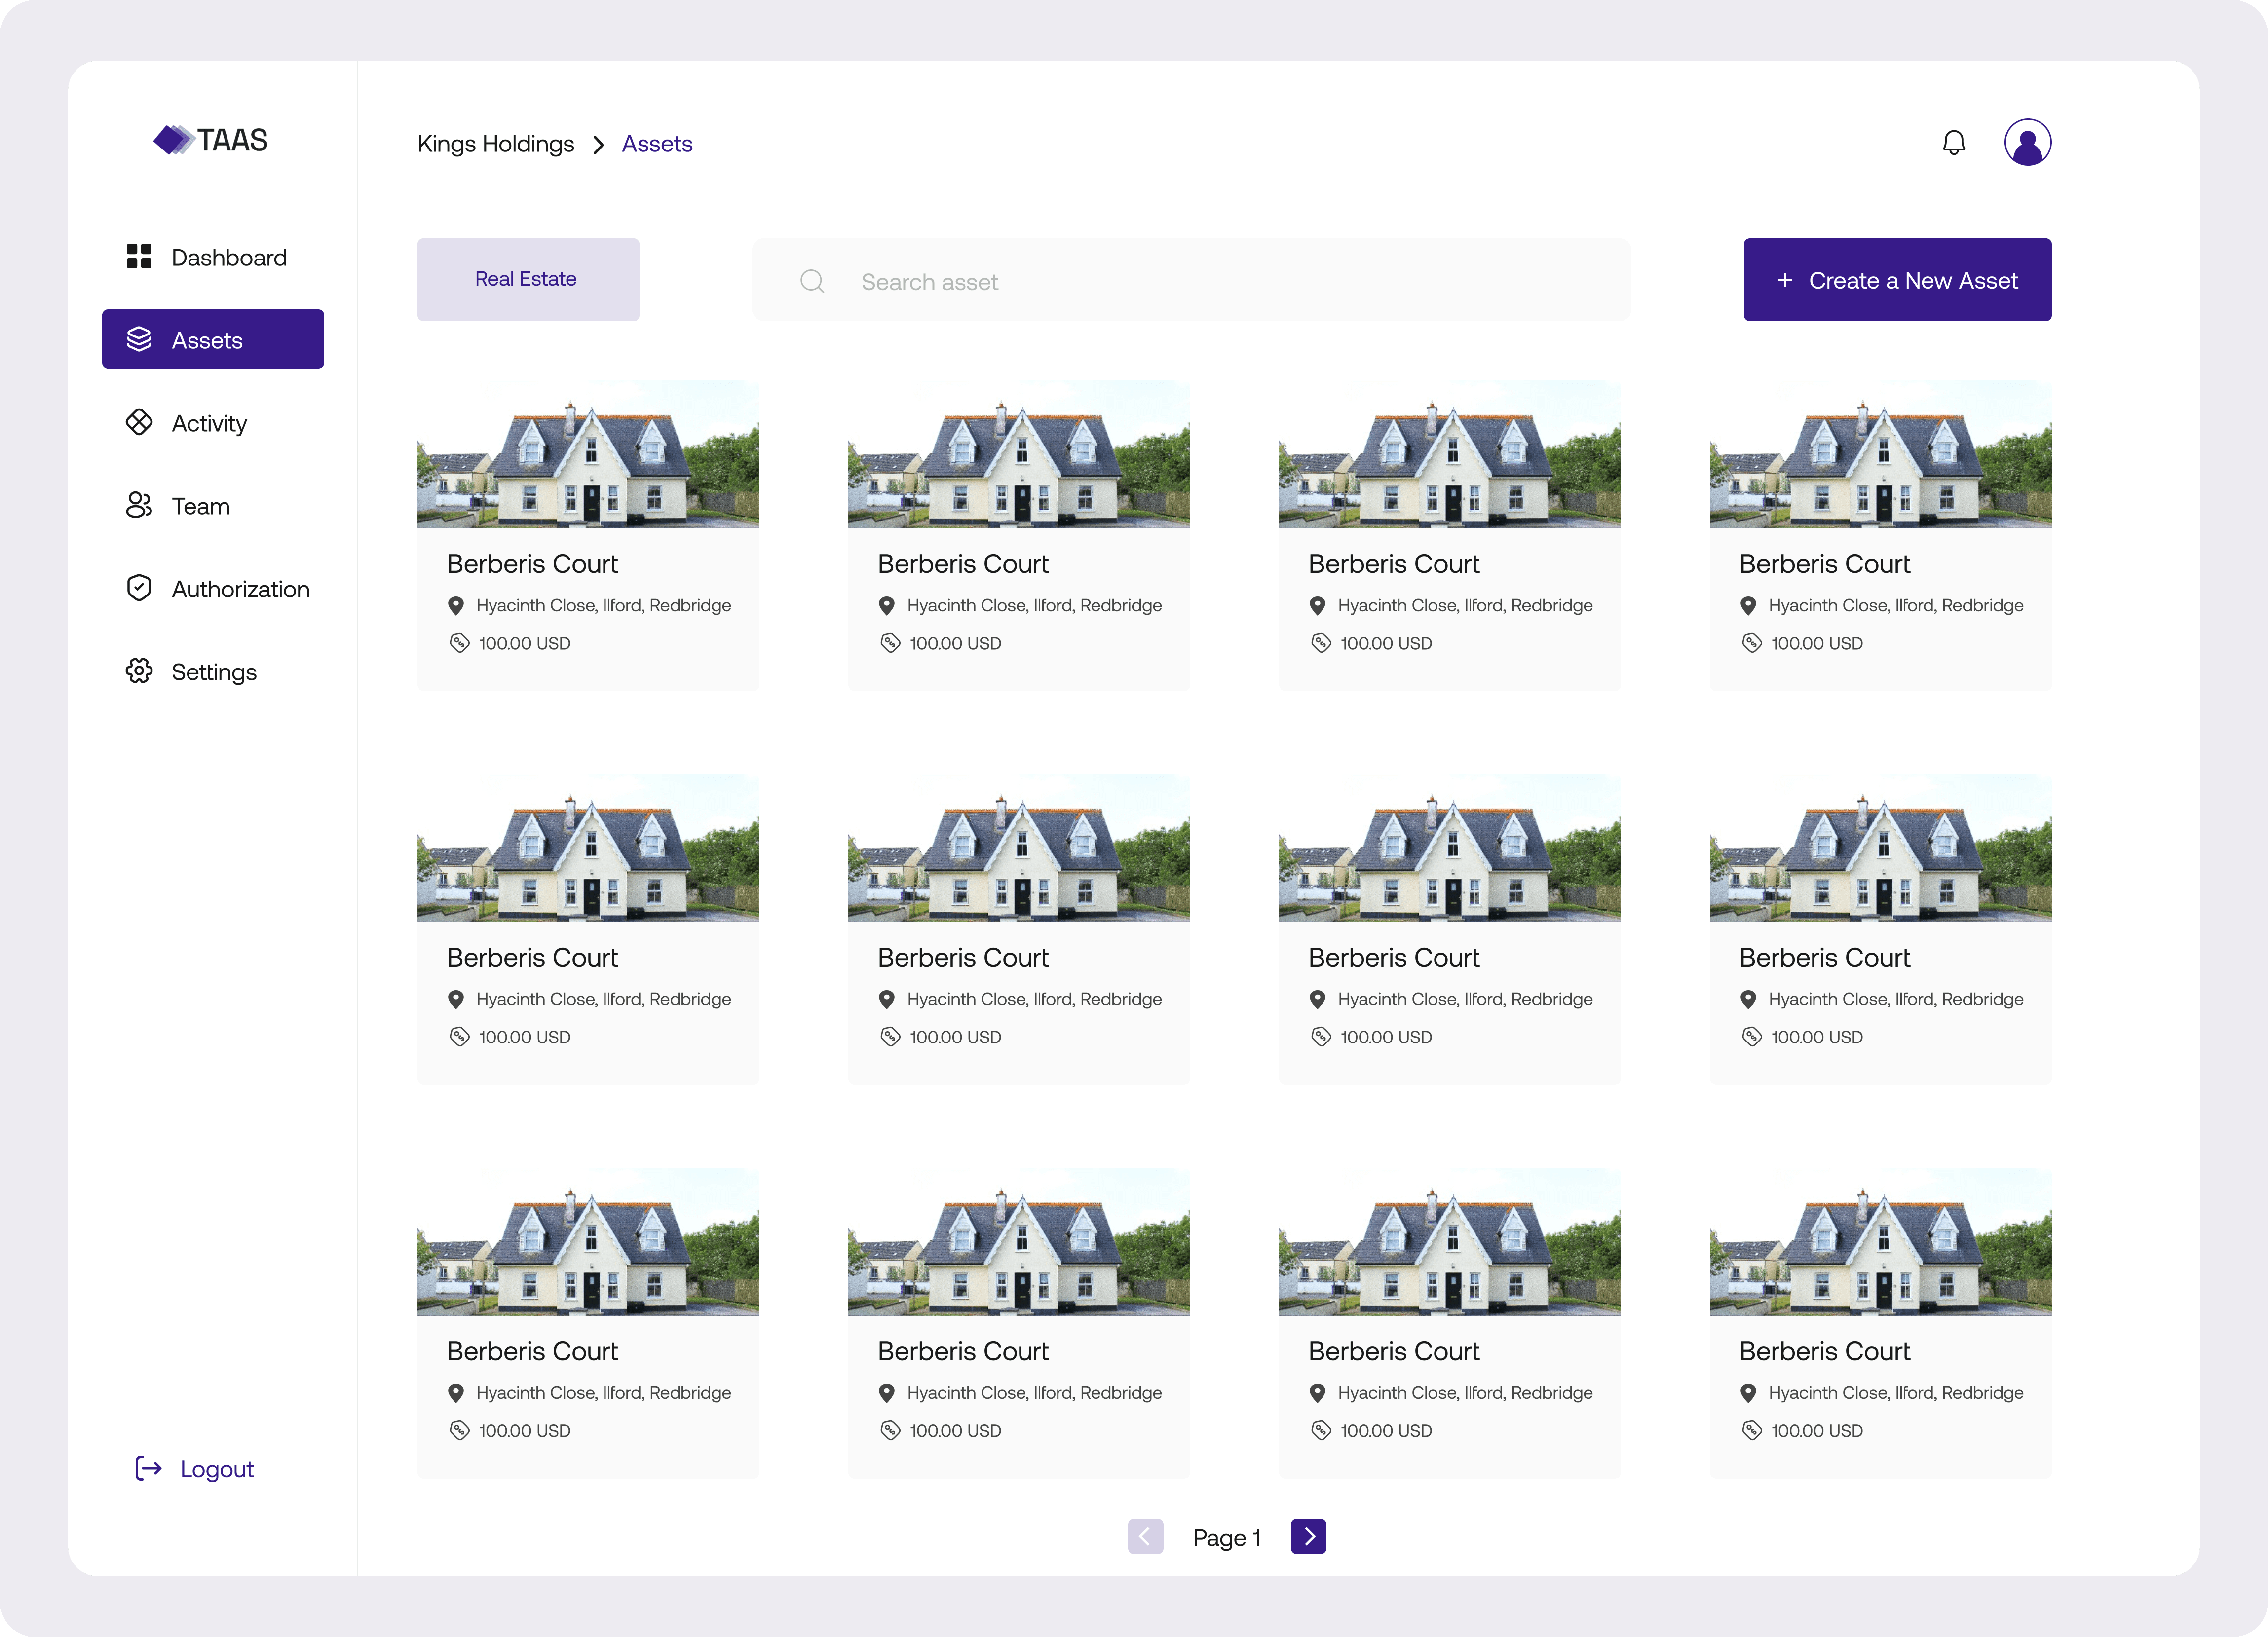Open Kings Holdings breadcrumb link

tap(495, 144)
